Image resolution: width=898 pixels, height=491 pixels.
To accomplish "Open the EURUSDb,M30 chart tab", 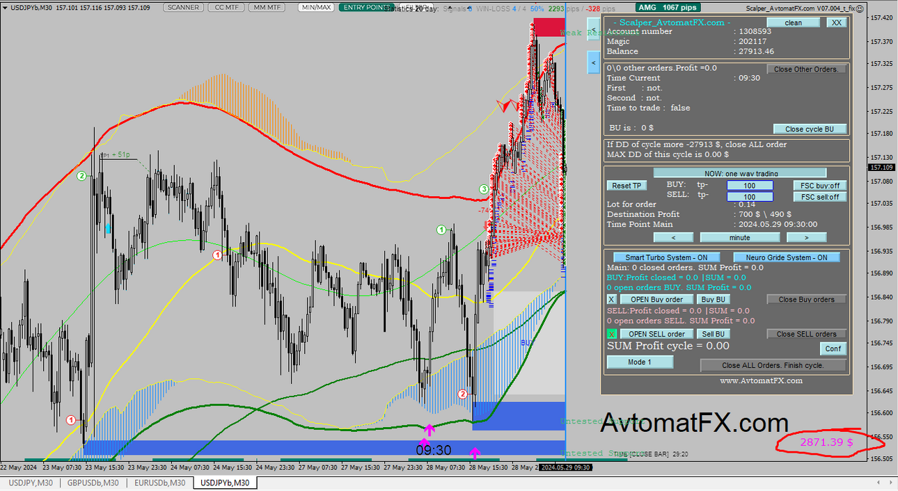I will 160,483.
